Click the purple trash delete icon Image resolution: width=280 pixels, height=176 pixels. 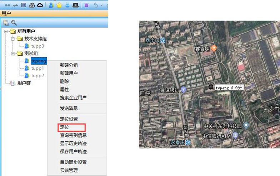[x=86, y=5]
